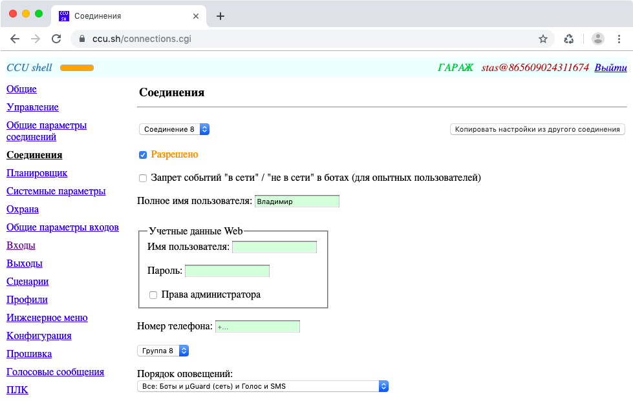Go back to the previous page
Image resolution: width=633 pixels, height=401 pixels.
tap(15, 39)
